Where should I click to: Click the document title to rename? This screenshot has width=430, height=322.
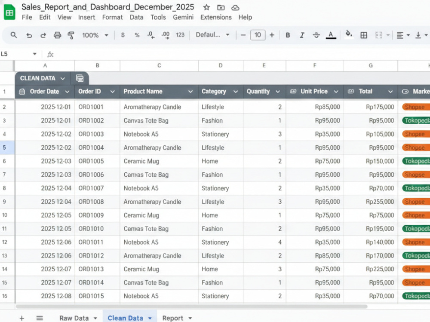coord(108,7)
